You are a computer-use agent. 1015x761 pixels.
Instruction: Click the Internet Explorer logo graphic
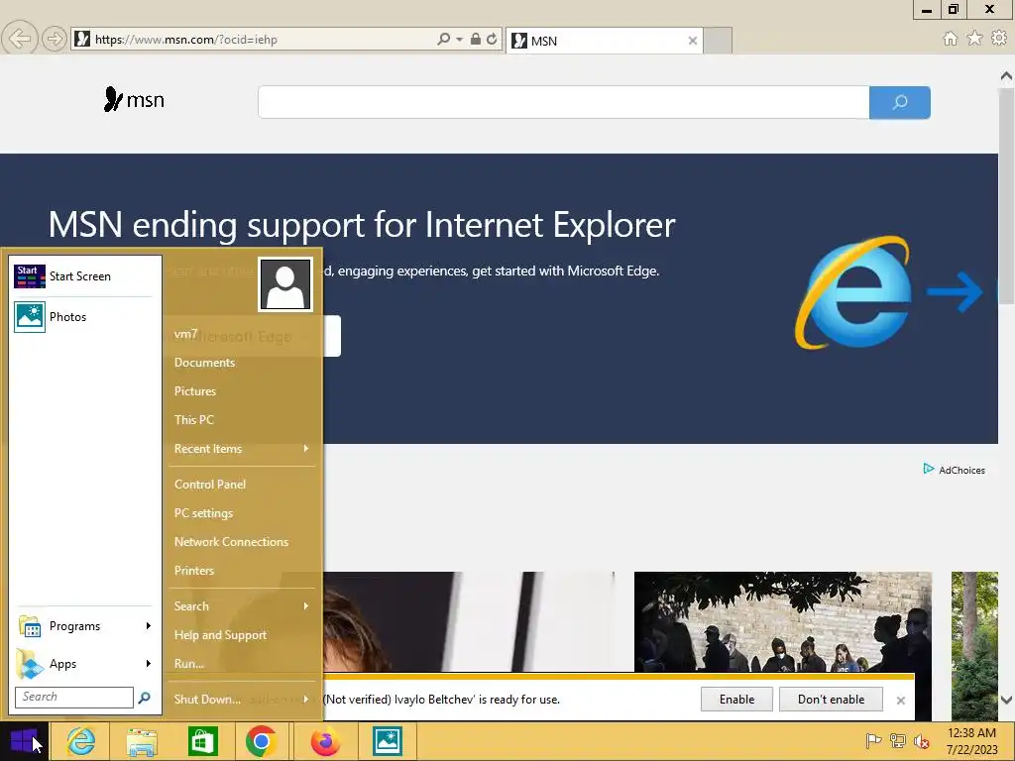853,292
